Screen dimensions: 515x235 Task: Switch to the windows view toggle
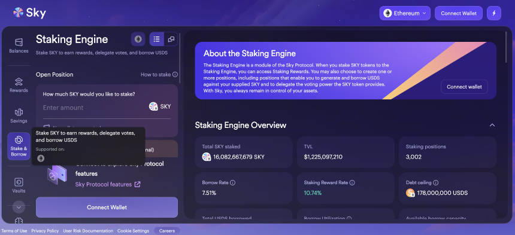click(171, 39)
